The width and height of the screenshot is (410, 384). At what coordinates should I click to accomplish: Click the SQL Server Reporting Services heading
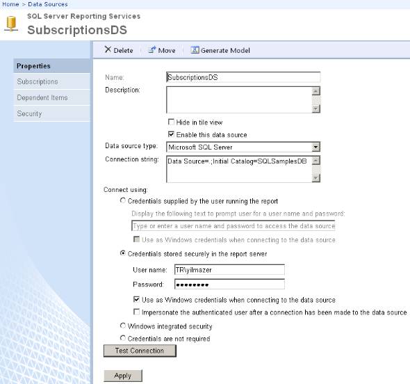[x=83, y=16]
